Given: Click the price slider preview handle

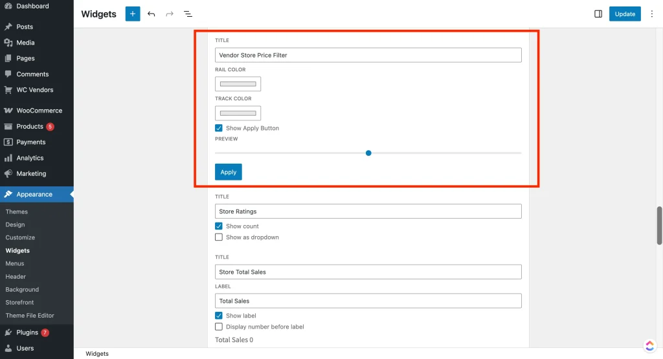Looking at the screenshot, I should coord(368,153).
